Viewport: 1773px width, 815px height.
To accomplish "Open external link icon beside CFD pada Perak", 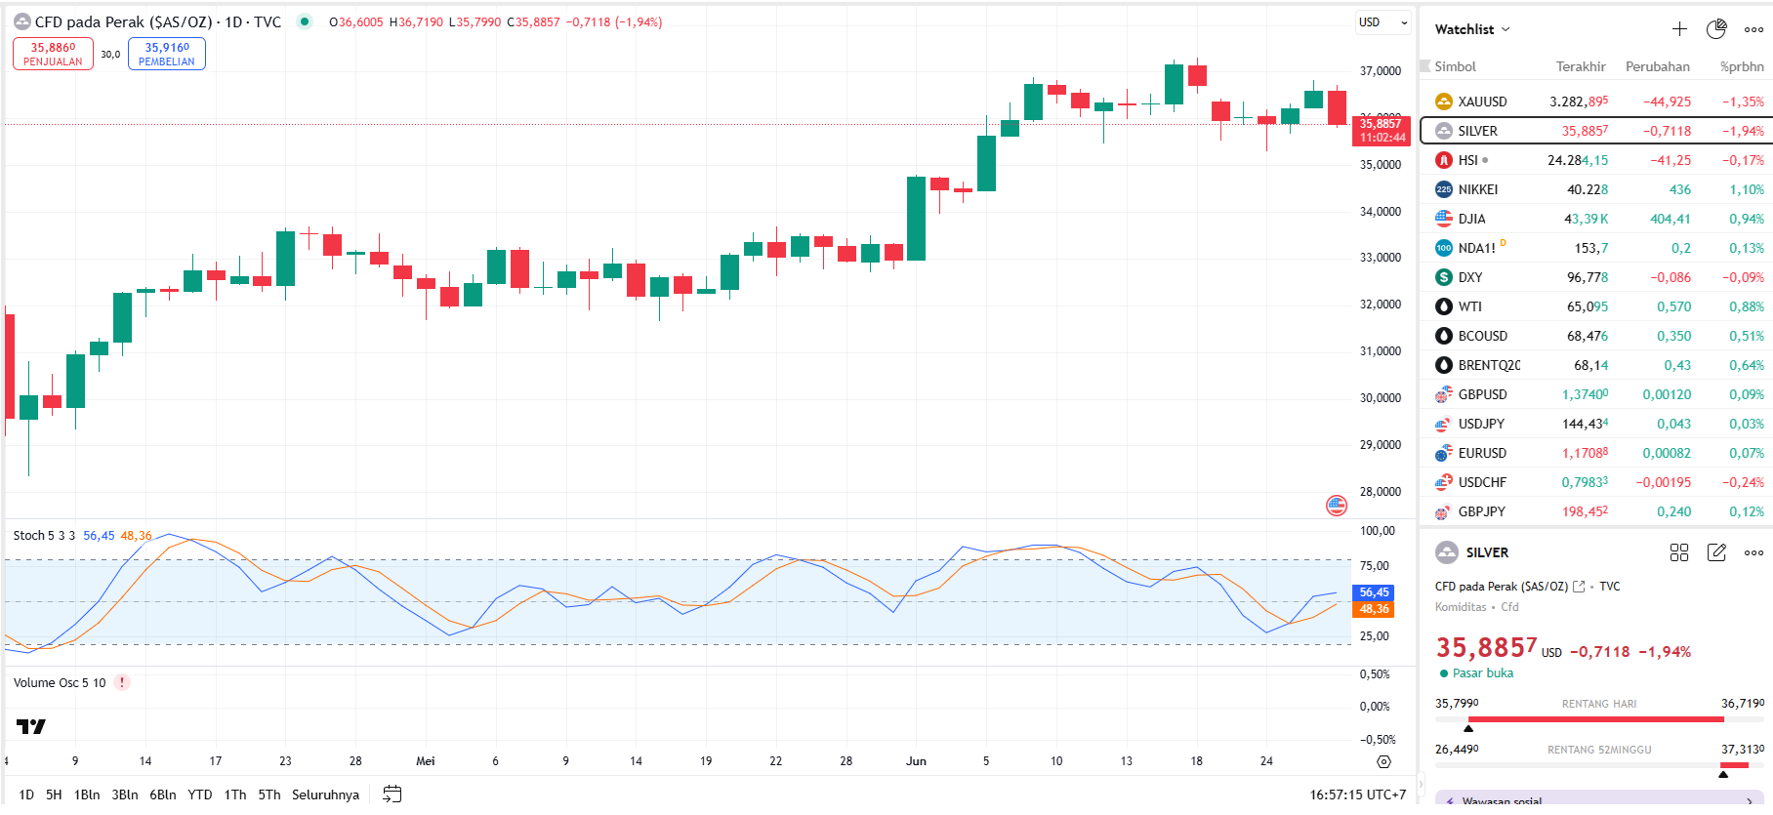I will click(x=1579, y=587).
